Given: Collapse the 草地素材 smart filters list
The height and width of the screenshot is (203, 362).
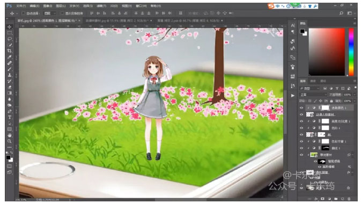Looking at the screenshot, I should coord(352,155).
